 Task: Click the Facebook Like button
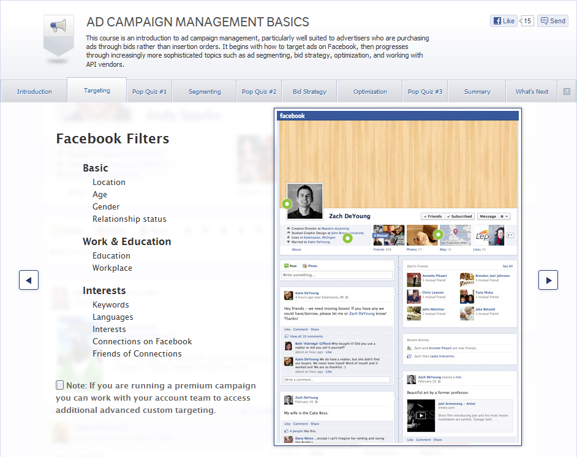tap(503, 21)
